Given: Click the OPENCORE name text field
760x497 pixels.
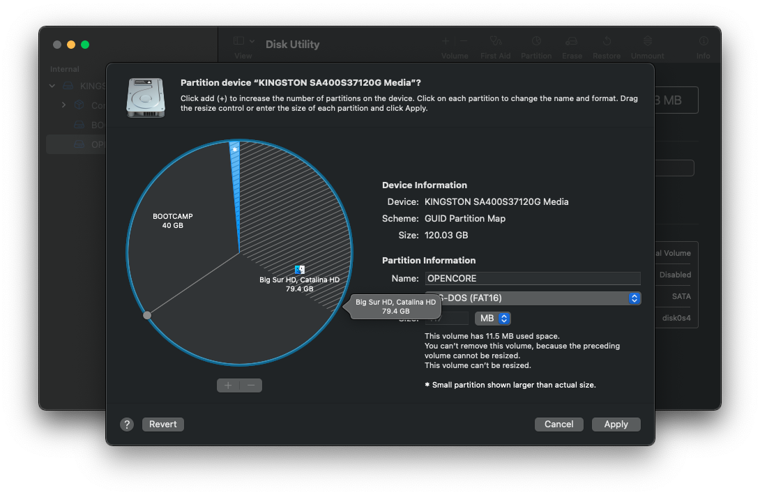Looking at the screenshot, I should pyautogui.click(x=533, y=278).
